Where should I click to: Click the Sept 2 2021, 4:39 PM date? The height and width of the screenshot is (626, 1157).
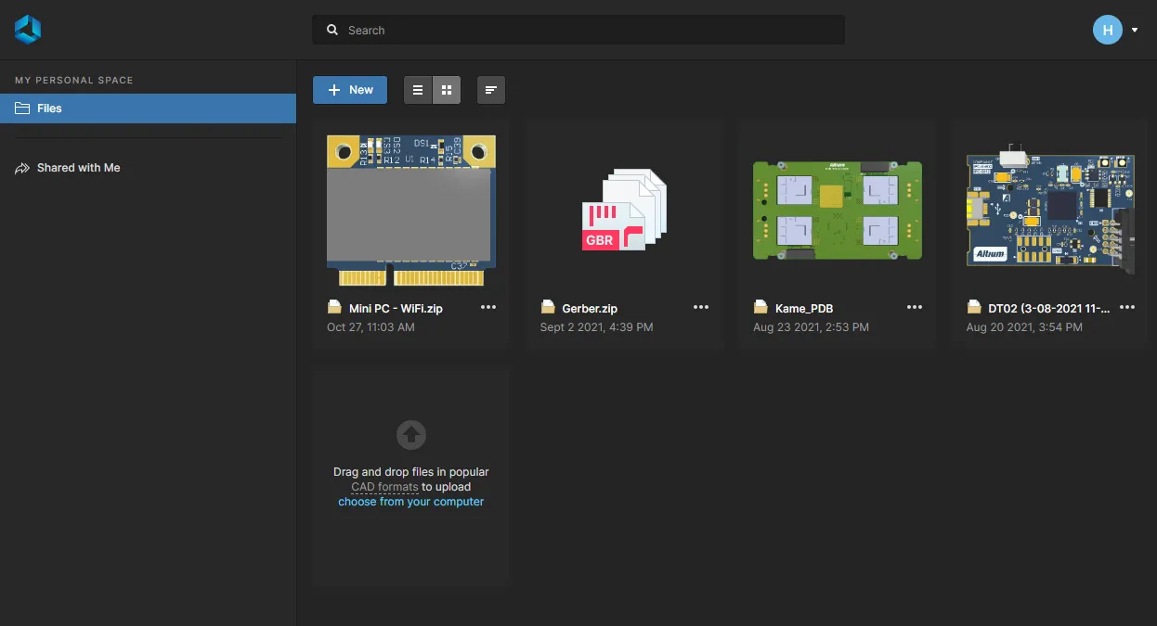[596, 327]
